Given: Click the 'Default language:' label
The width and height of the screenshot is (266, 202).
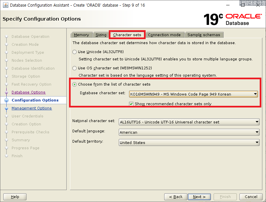Looking at the screenshot, I should tap(89, 131).
